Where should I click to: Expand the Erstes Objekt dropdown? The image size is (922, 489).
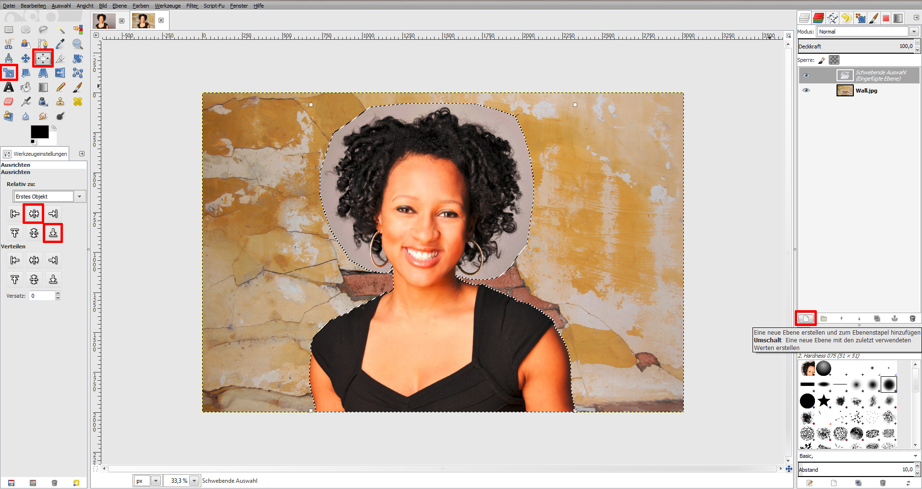(80, 196)
